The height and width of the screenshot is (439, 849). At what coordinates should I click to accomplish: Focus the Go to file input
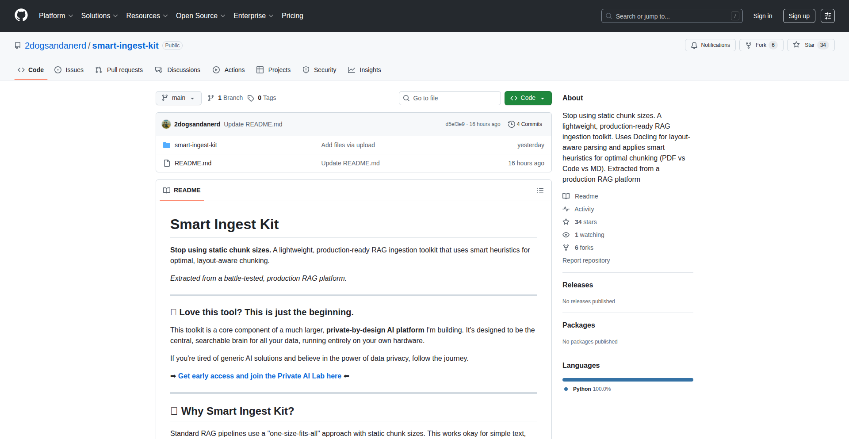point(450,98)
